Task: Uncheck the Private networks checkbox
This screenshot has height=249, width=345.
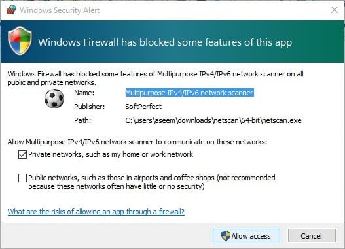Action: point(22,154)
